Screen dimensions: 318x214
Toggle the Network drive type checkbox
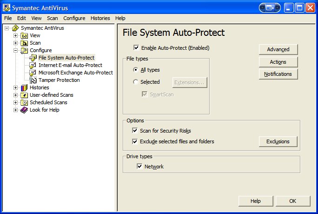140,167
